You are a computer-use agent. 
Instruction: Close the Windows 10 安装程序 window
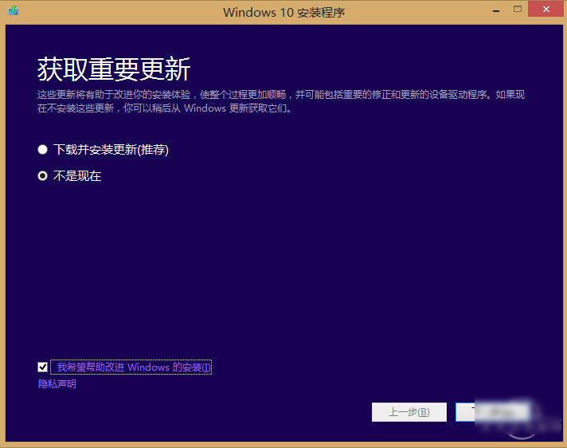pos(545,9)
